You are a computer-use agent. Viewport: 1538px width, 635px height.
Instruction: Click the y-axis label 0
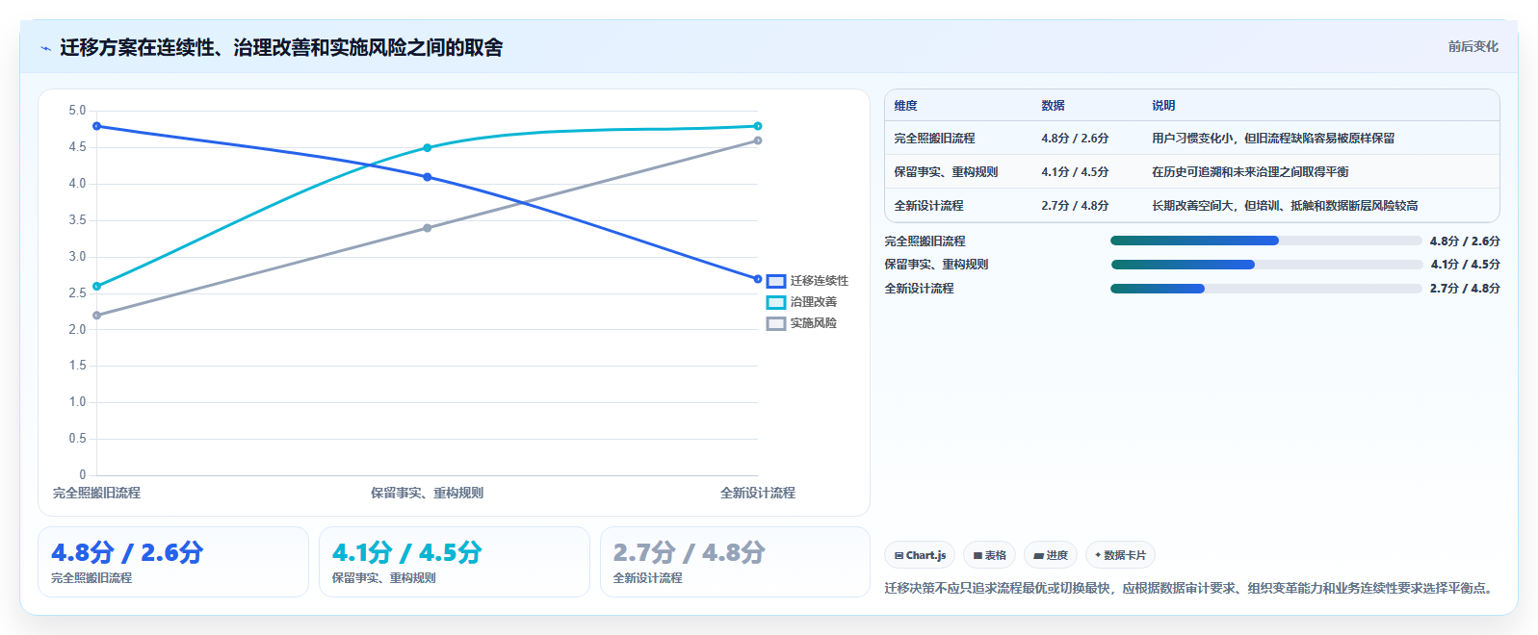pos(83,475)
